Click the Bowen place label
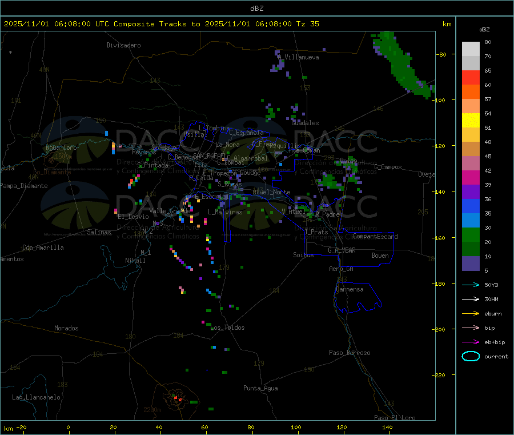The height and width of the screenshot is (435, 514). 380,256
